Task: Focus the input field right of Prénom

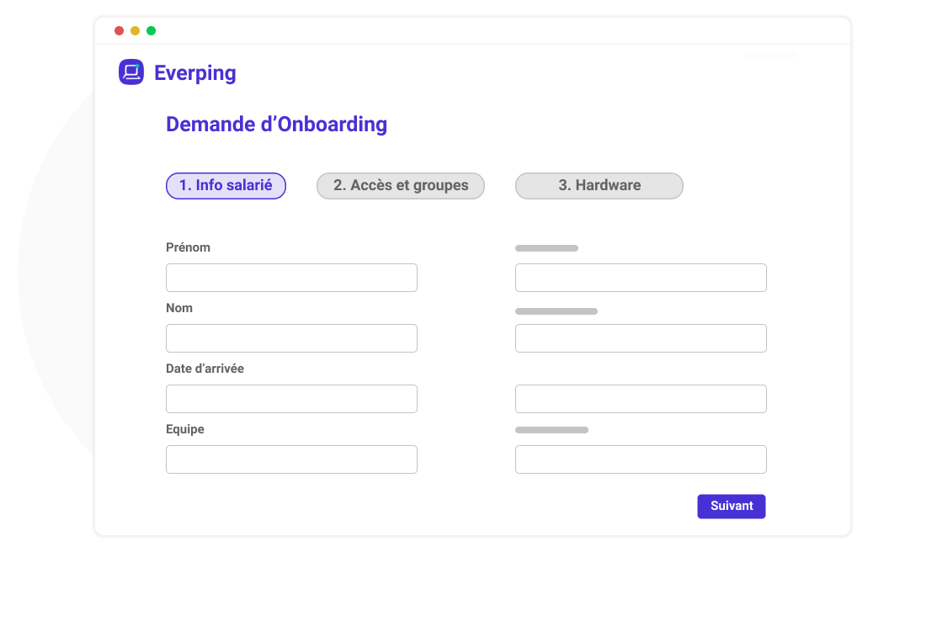Action: coord(641,278)
